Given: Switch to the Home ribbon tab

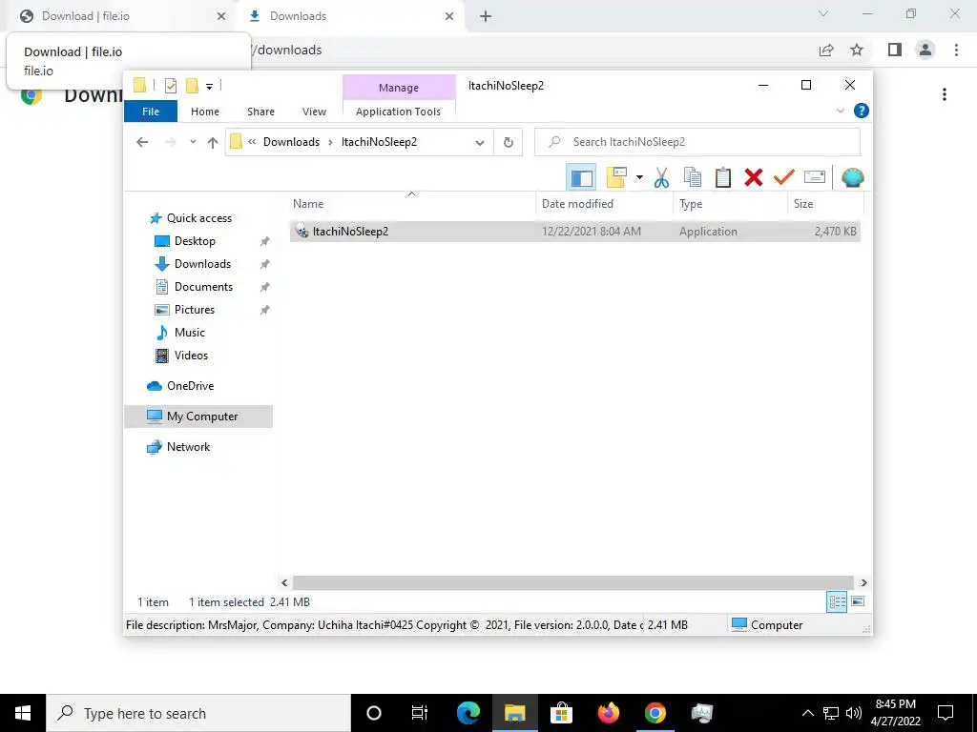Looking at the screenshot, I should click(205, 112).
